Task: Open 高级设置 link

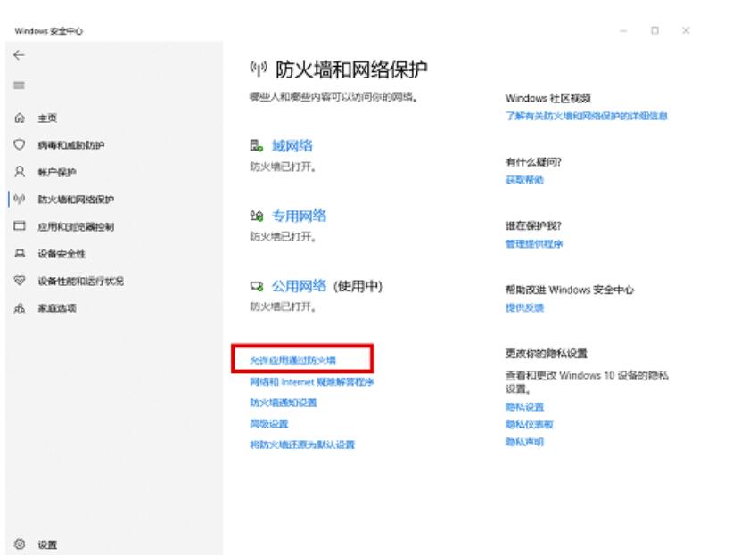Action: (x=269, y=424)
